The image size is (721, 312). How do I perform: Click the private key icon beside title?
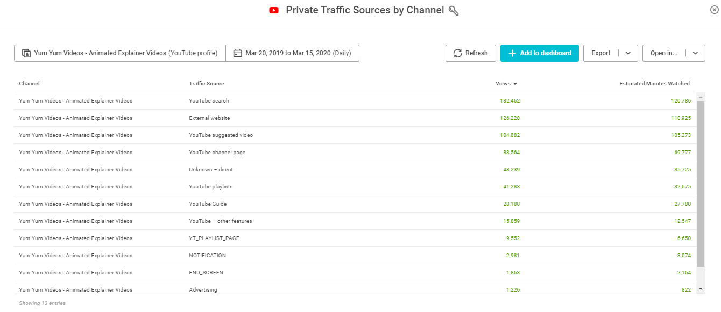[x=454, y=10]
